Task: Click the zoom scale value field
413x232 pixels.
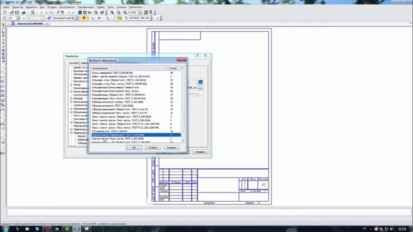Action: coord(132,12)
